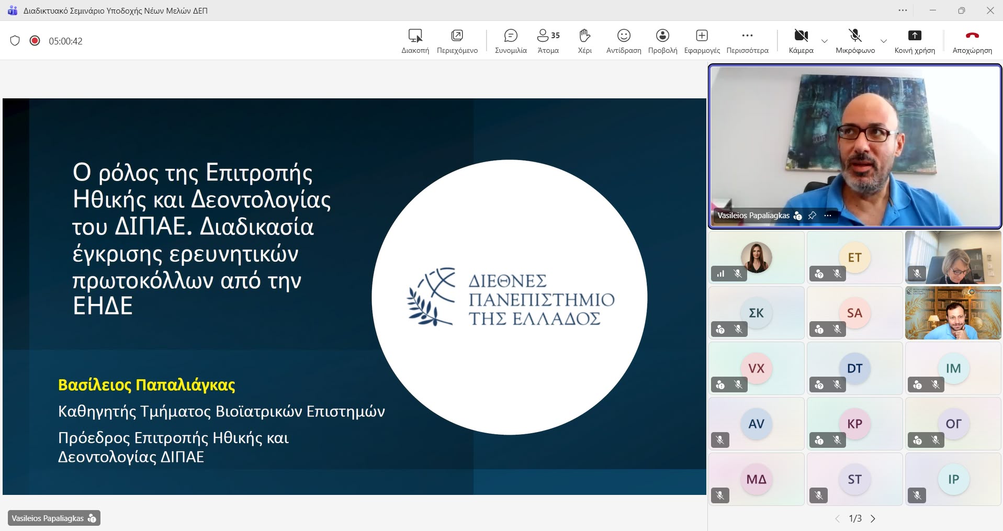Select the IP participant avatar

tap(953, 479)
